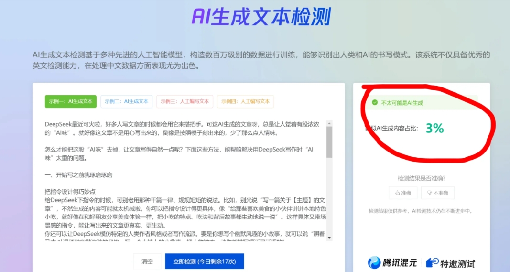Mark result as accurate with 准确
The width and height of the screenshot is (510, 272).
(403, 193)
